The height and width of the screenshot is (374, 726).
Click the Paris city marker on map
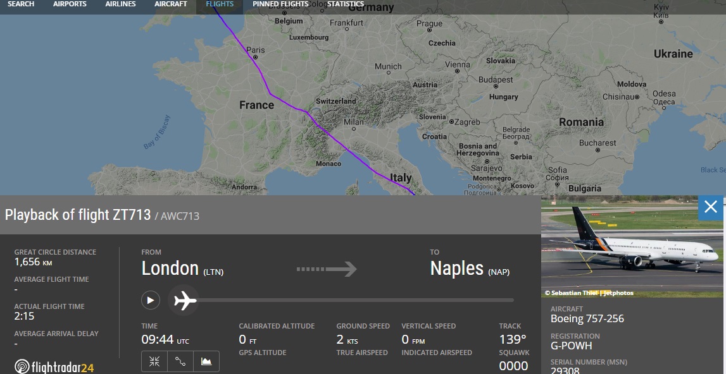(255, 57)
